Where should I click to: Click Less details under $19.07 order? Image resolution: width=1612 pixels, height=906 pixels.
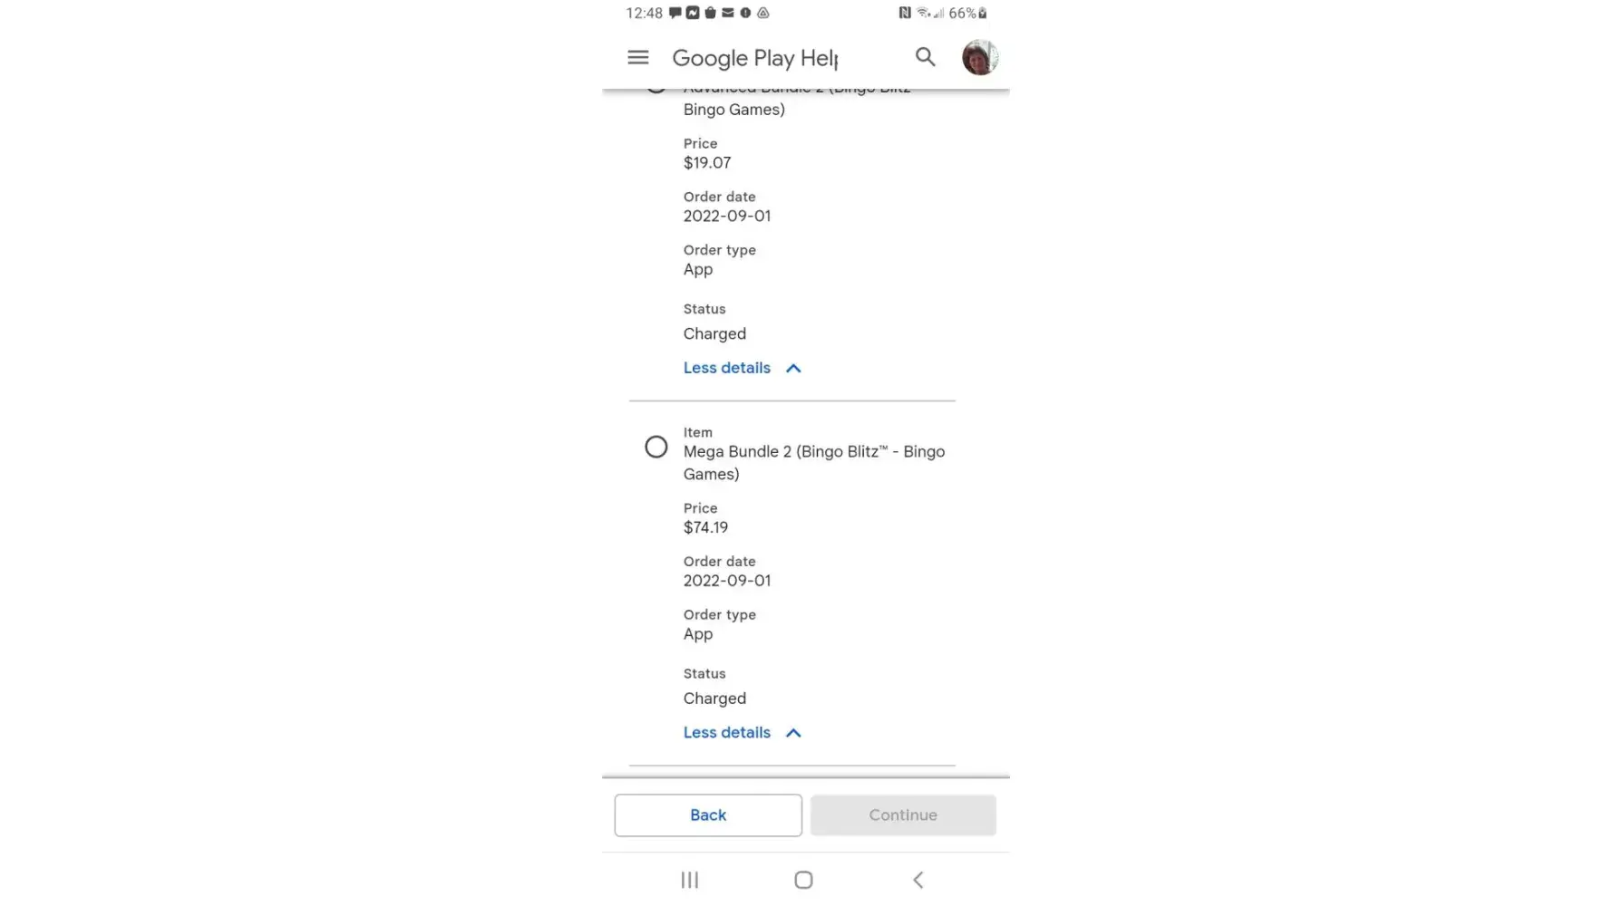727,368
